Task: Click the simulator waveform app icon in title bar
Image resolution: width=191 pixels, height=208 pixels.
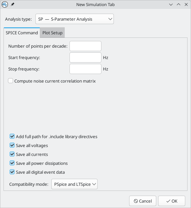Action: click(5, 4)
